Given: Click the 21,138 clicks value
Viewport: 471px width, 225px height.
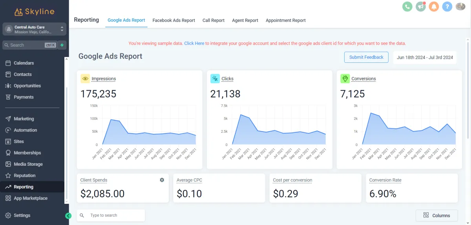Looking at the screenshot, I should (x=225, y=94).
